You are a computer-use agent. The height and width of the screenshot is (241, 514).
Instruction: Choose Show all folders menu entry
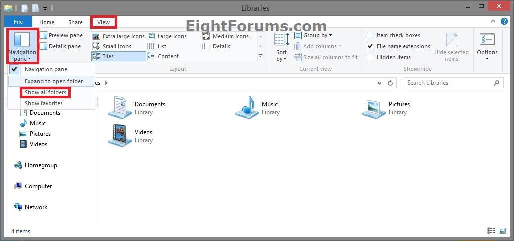point(45,92)
